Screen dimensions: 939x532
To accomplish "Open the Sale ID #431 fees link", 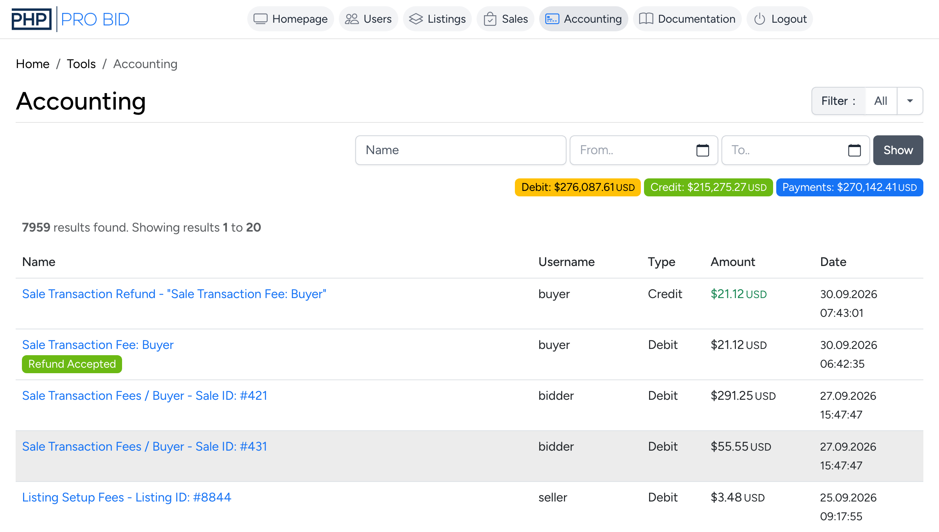I will tap(145, 446).
